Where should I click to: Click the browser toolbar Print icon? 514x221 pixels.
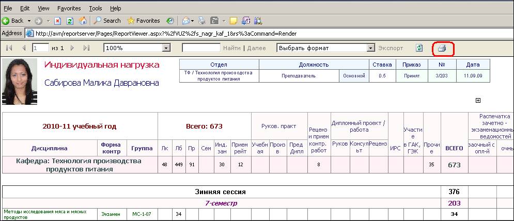[x=202, y=21]
